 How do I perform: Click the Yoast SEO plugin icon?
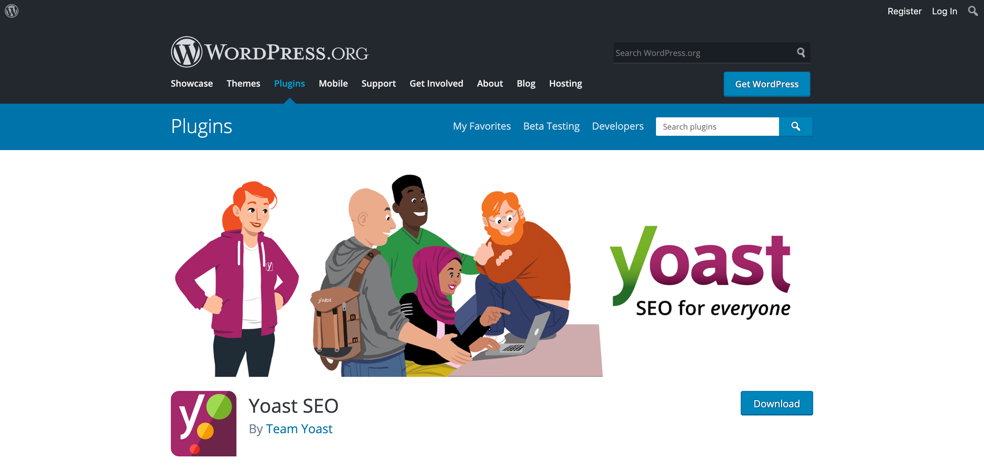coord(204,423)
